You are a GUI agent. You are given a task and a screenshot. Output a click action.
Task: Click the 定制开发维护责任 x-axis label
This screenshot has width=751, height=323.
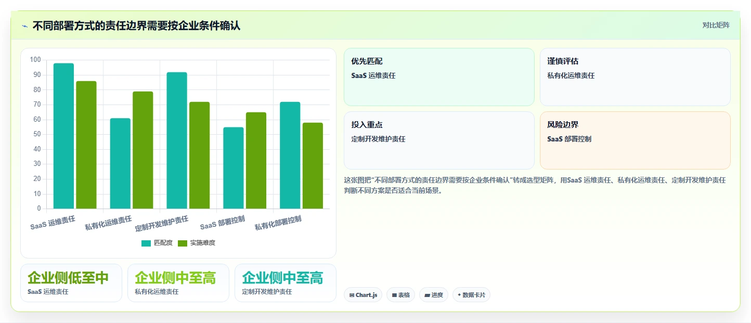pos(162,224)
